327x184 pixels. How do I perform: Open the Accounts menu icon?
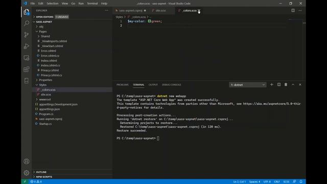pos(27,162)
